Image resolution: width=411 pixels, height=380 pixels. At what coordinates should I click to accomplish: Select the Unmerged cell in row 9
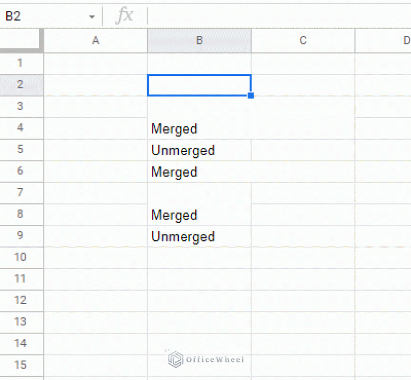point(200,237)
